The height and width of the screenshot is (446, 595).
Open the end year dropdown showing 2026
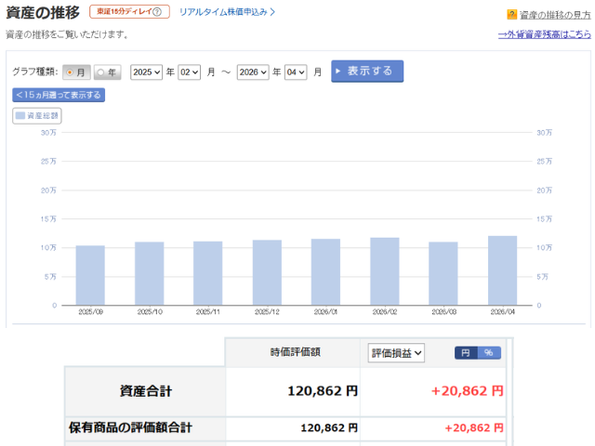[x=253, y=72]
